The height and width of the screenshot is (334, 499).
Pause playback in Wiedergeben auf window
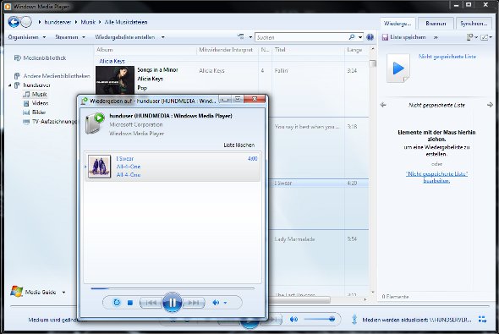173,302
